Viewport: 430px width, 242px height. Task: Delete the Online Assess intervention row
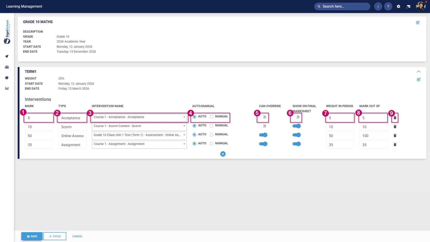point(395,136)
